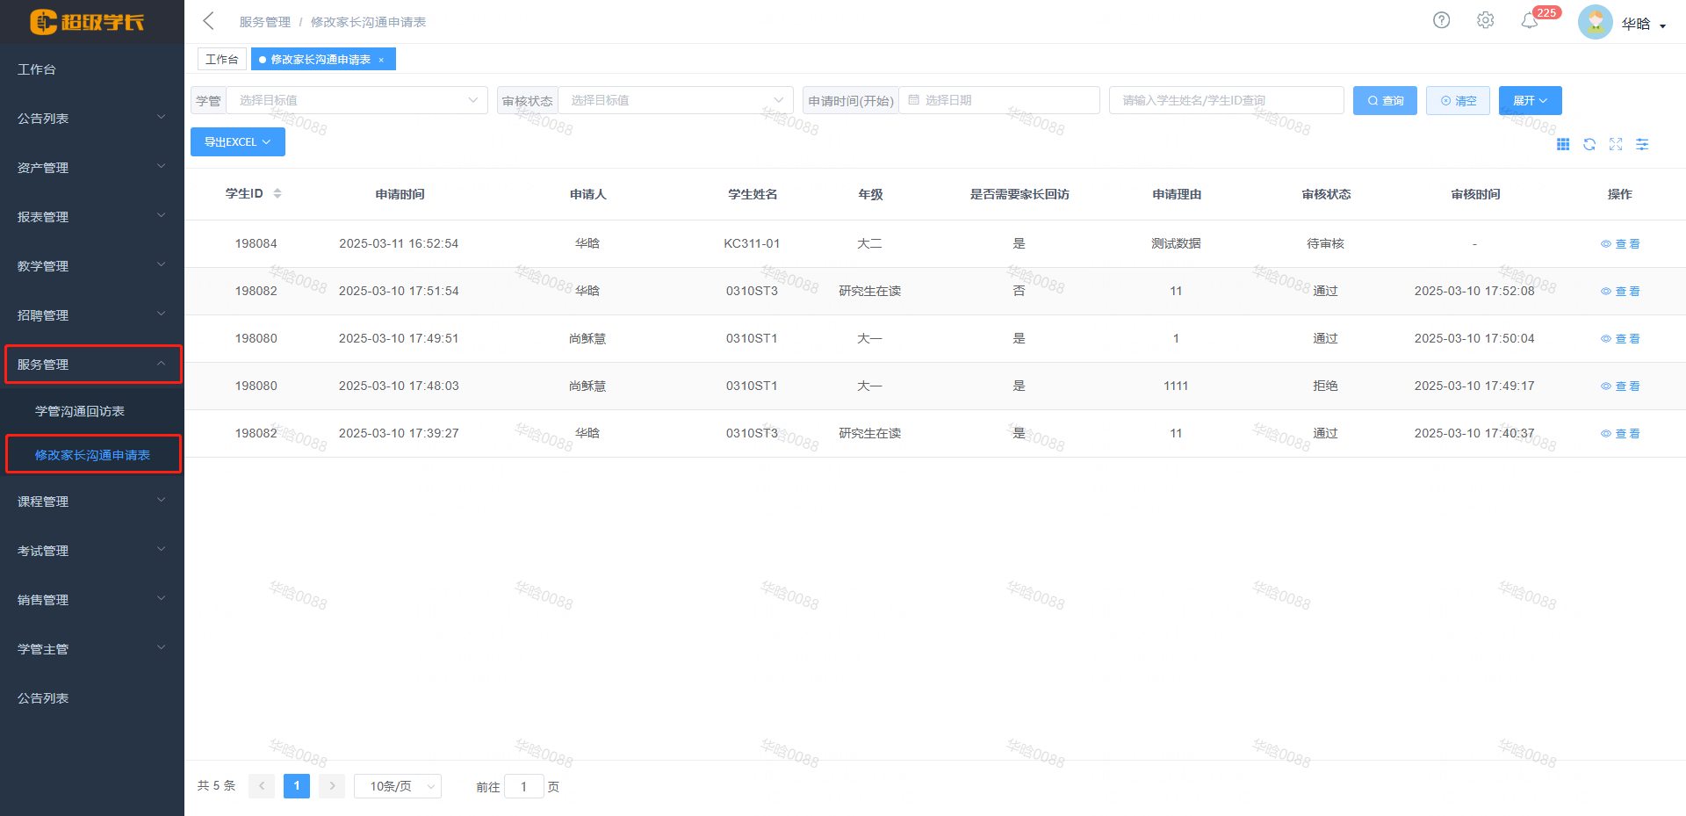Select 学管沟通回访表 in sidebar
The image size is (1686, 816).
coord(80,411)
